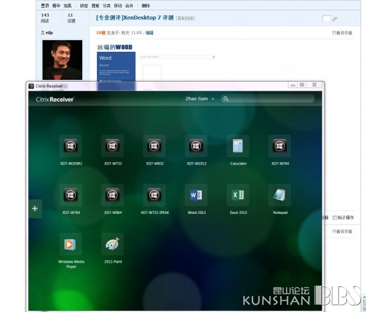
Task: Click 移动 in the forum toolbar
Action: (118, 5)
